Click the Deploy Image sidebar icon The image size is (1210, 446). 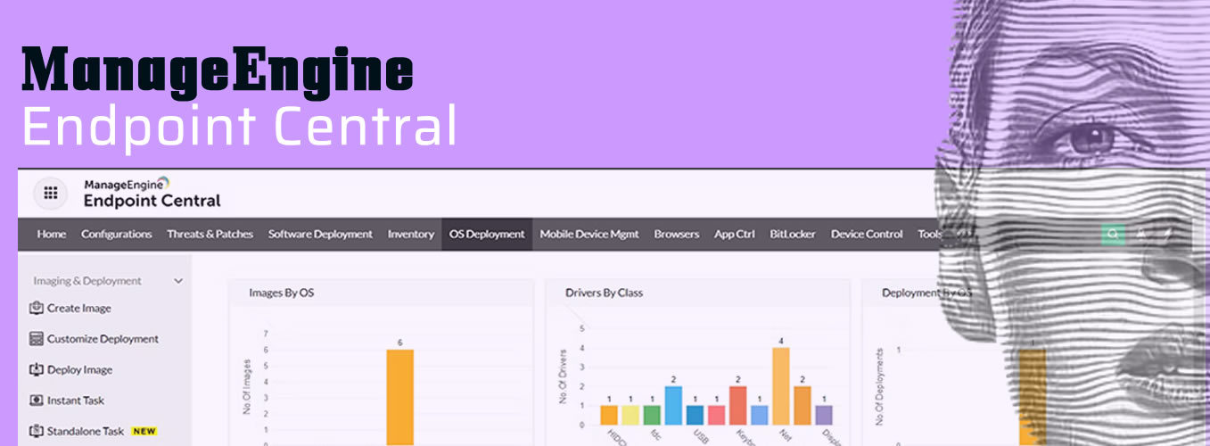[x=37, y=369]
